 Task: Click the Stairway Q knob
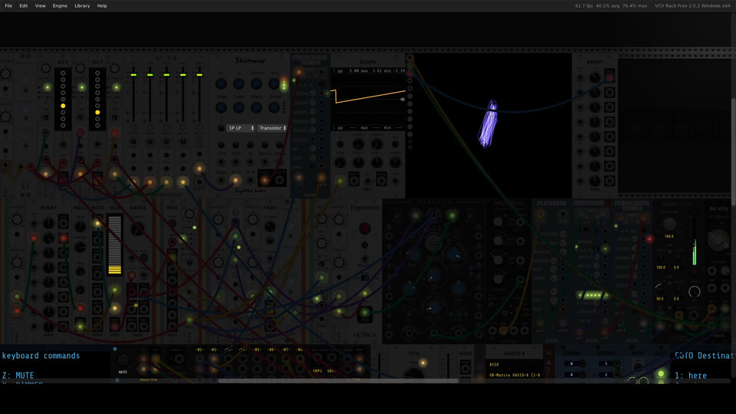coord(238,84)
